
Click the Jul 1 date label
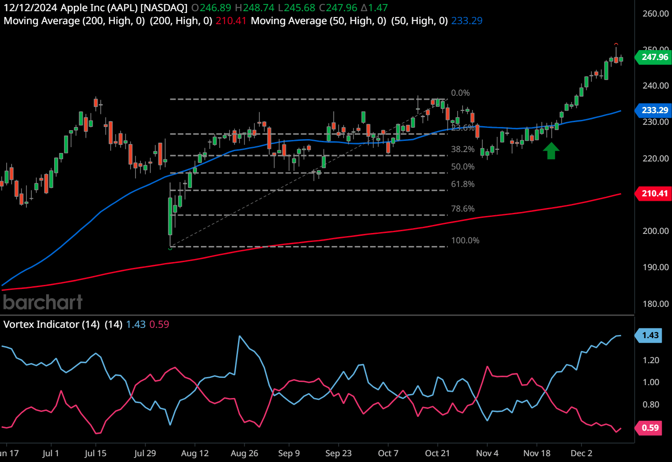point(51,453)
